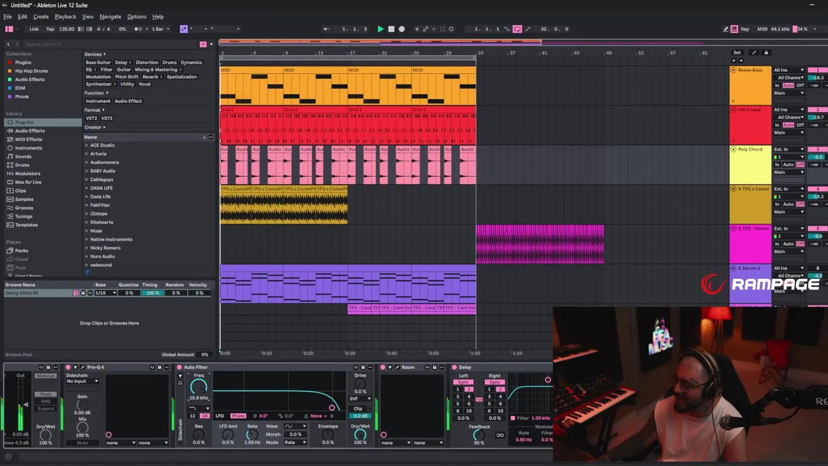Click the Auto Filter Freq knob

(199, 386)
